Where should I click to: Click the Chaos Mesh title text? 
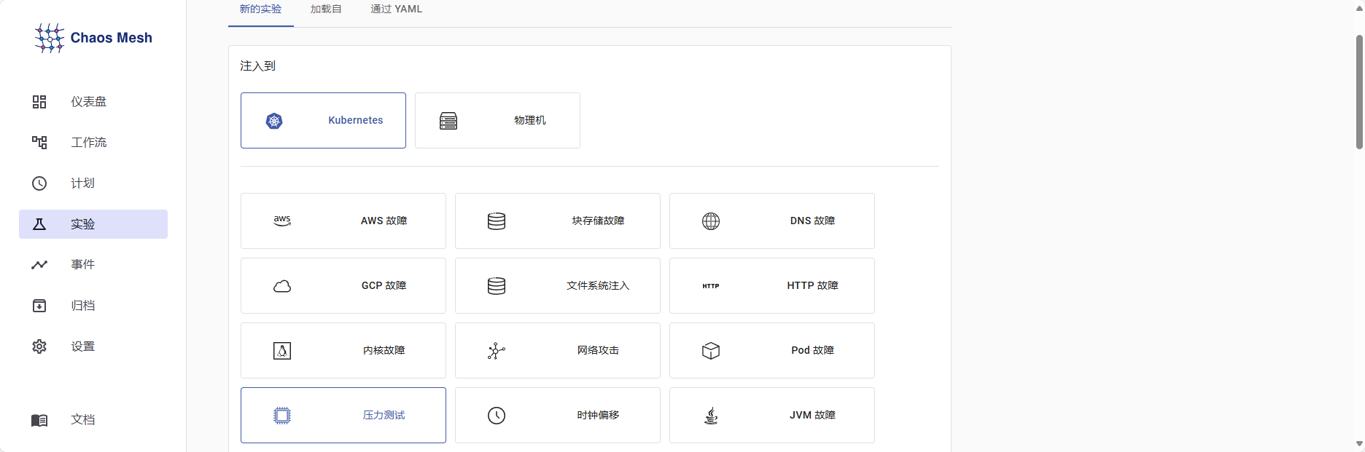[112, 38]
